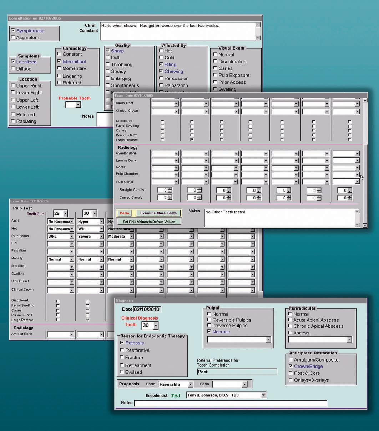Image resolution: width=379 pixels, height=431 pixels.
Task: Open the Clinical Diagnosis Tooth 30 dropdown
Action: click(156, 325)
